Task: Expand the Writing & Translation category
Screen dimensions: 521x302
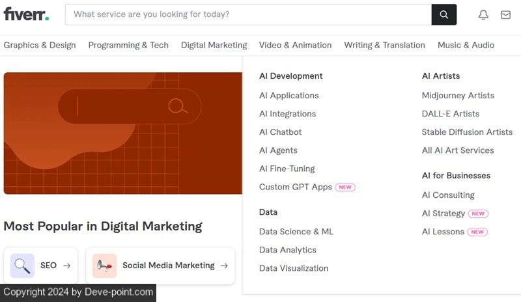Action: (x=384, y=45)
